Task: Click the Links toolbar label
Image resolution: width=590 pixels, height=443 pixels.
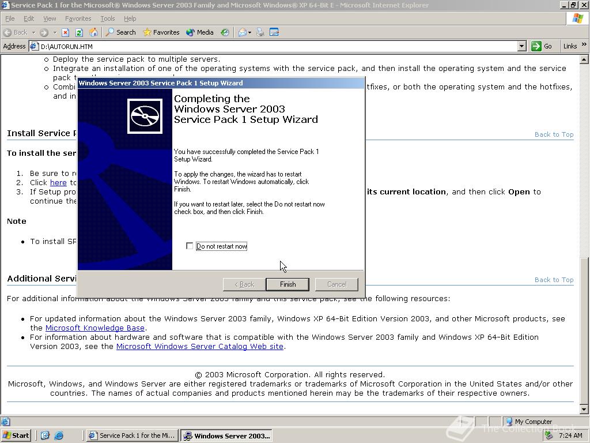Action: click(x=570, y=46)
